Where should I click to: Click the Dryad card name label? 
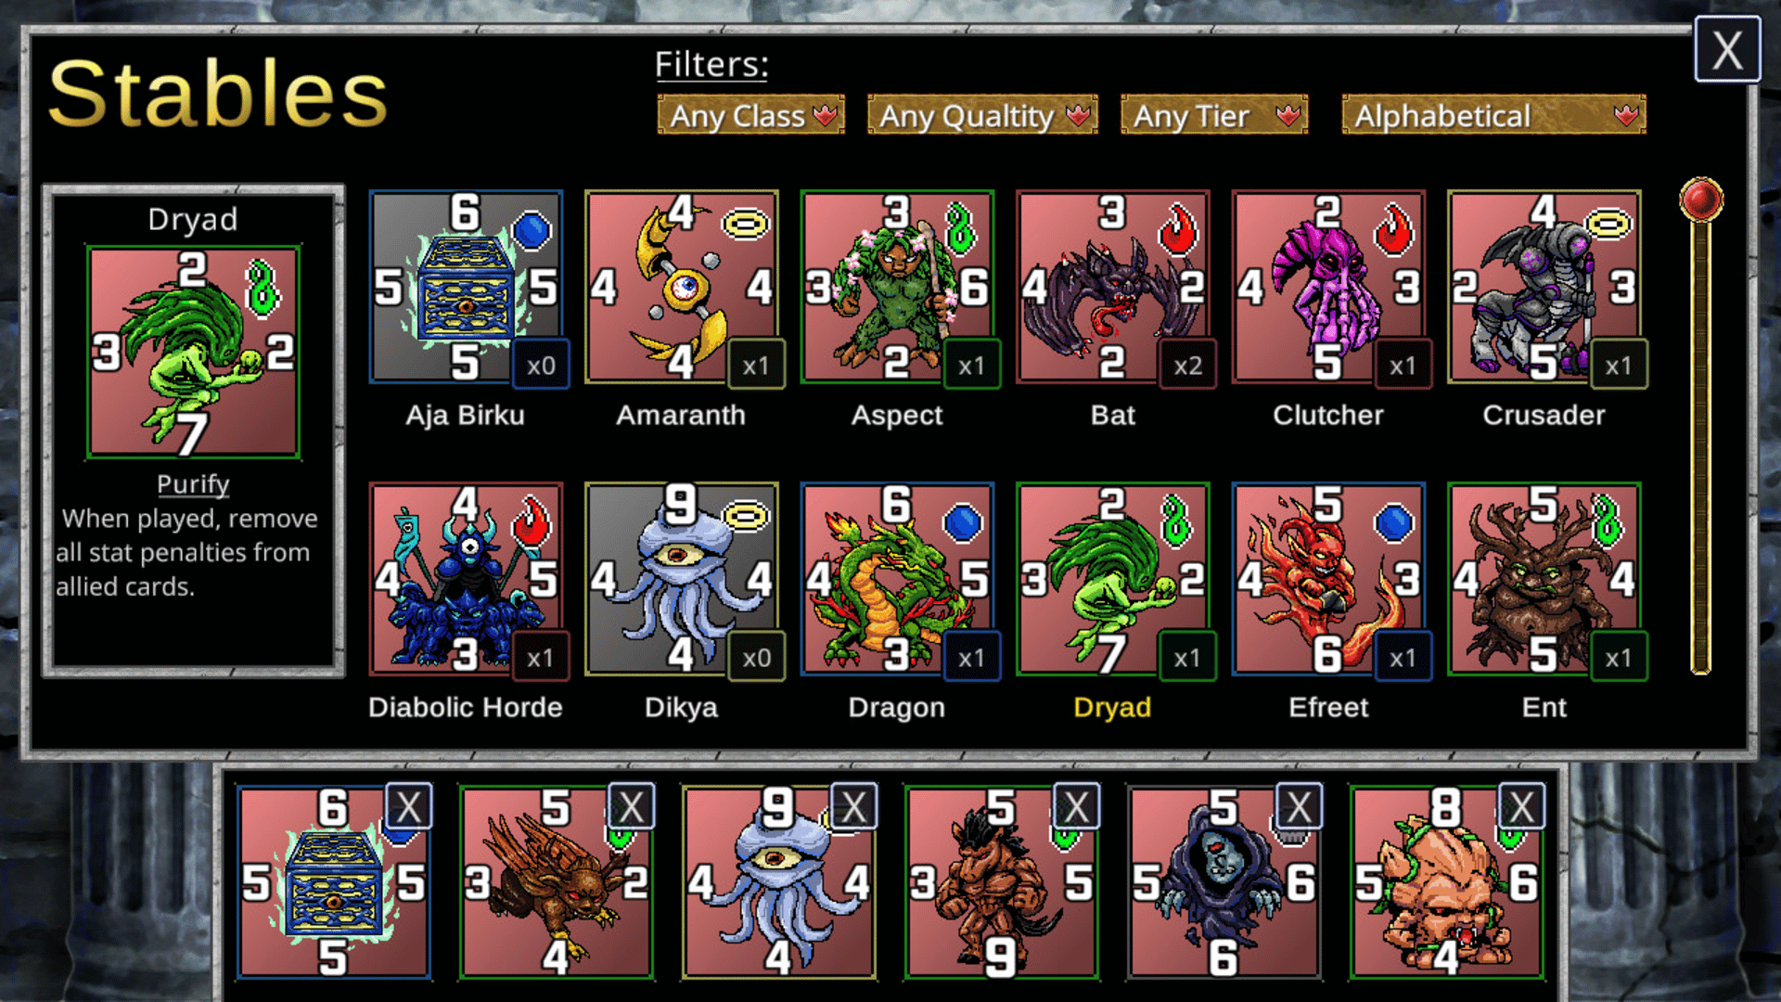1112,707
